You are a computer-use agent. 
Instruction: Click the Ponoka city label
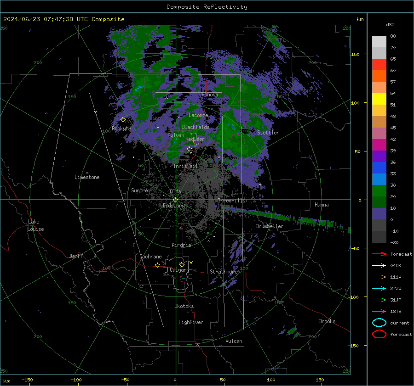[x=210, y=95]
